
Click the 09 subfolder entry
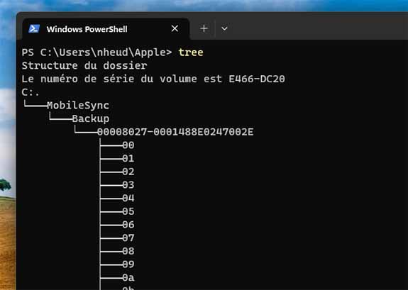click(128, 264)
